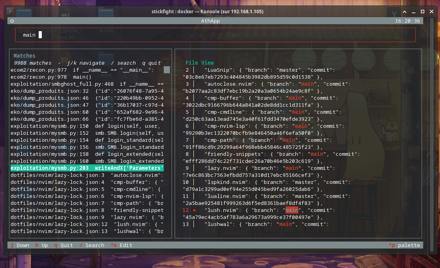The image size is (440, 268).
Task: Click File View line 5 "cmp-cmdline"
Action: coord(262,115)
